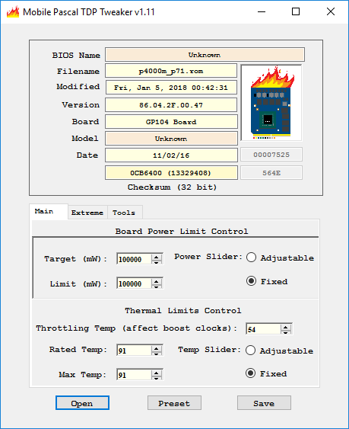Open the Extreme tab

(87, 213)
